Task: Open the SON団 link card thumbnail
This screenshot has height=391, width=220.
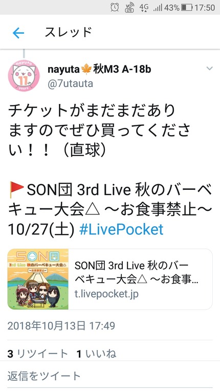Action: 38,279
